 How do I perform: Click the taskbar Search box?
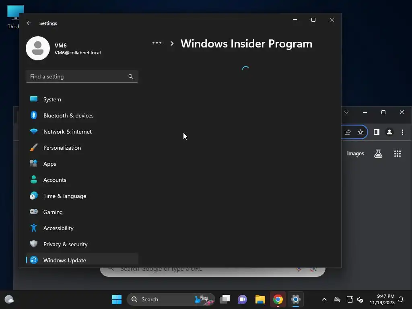click(171, 299)
